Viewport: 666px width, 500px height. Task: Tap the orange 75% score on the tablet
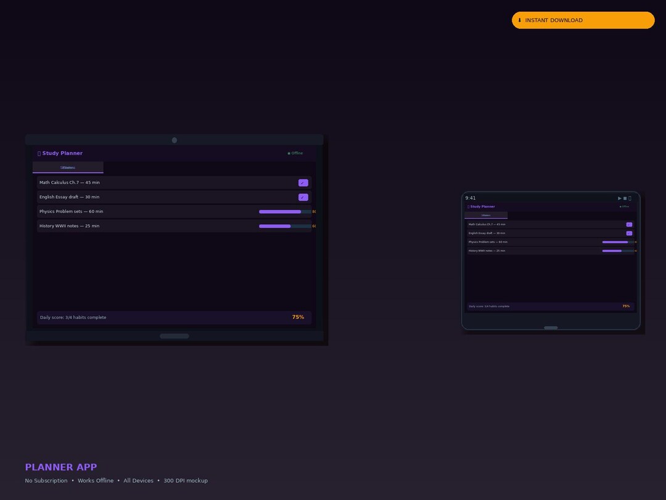pos(626,306)
